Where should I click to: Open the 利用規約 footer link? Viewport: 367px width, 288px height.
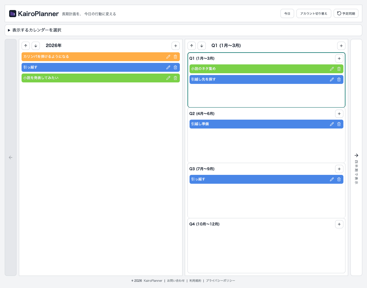click(x=195, y=281)
